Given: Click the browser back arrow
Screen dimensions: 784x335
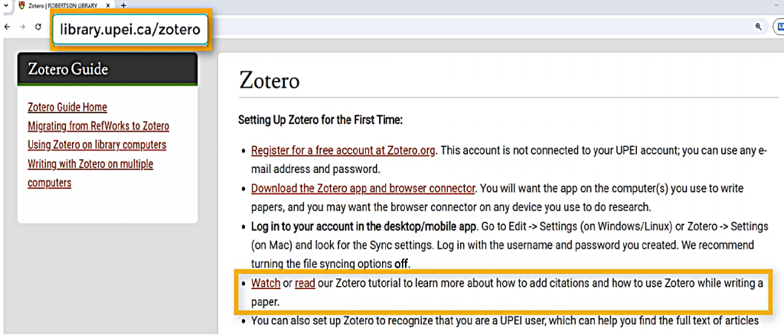Looking at the screenshot, I should [8, 26].
